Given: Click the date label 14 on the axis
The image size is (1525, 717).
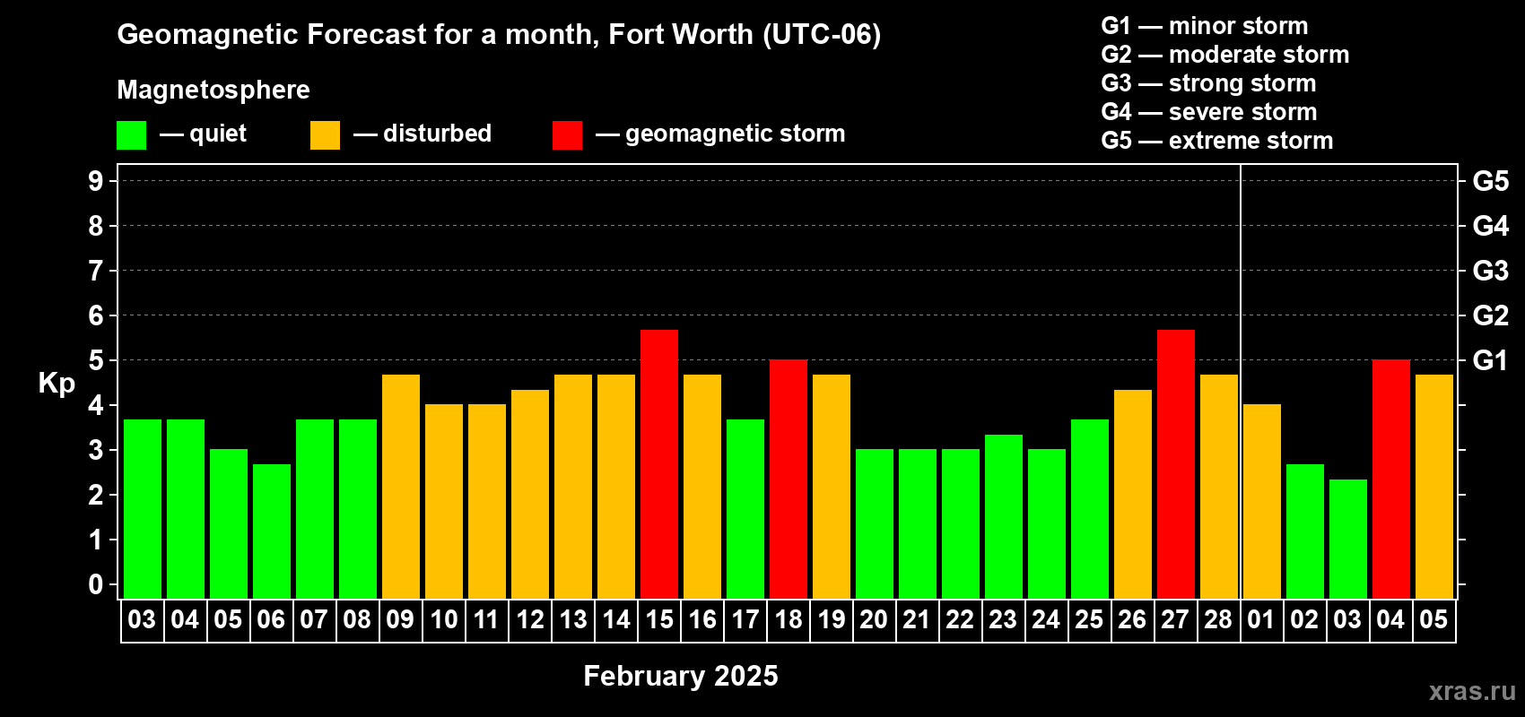Looking at the screenshot, I should coord(616,619).
